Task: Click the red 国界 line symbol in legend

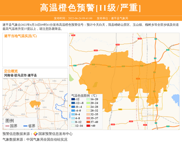Action: 7,126
